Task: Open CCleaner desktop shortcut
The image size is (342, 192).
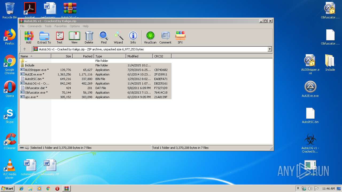Action: [10, 141]
